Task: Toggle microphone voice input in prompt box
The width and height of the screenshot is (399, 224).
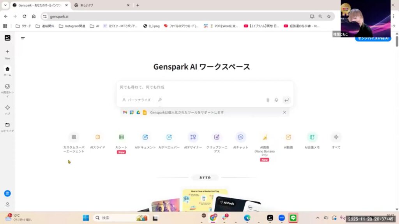Action: tap(276, 100)
